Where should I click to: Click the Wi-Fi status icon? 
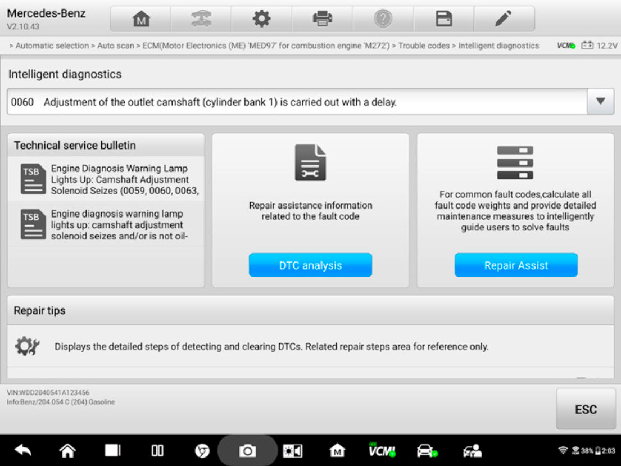pyautogui.click(x=563, y=451)
